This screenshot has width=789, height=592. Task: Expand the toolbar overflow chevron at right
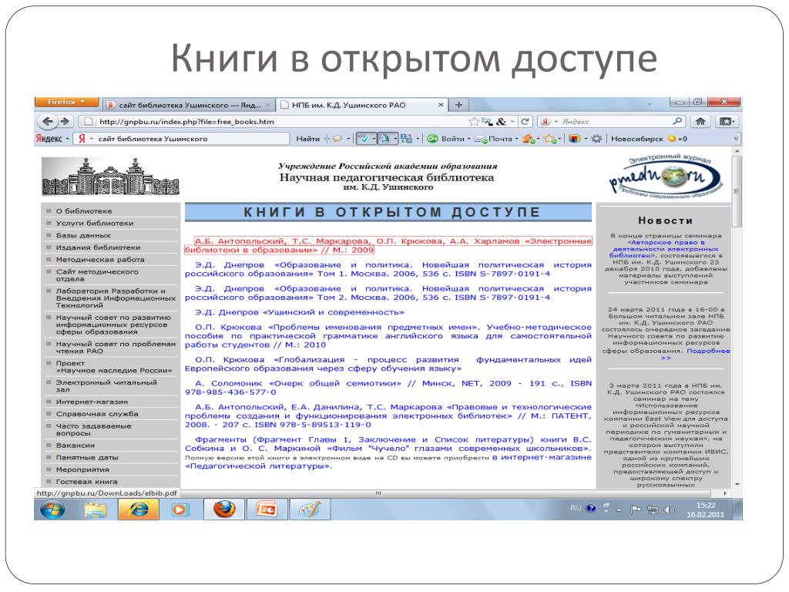click(736, 139)
